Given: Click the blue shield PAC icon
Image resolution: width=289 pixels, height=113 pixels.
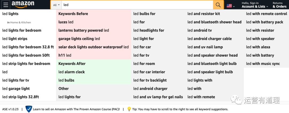Looking at the screenshot, I should 29,109.
